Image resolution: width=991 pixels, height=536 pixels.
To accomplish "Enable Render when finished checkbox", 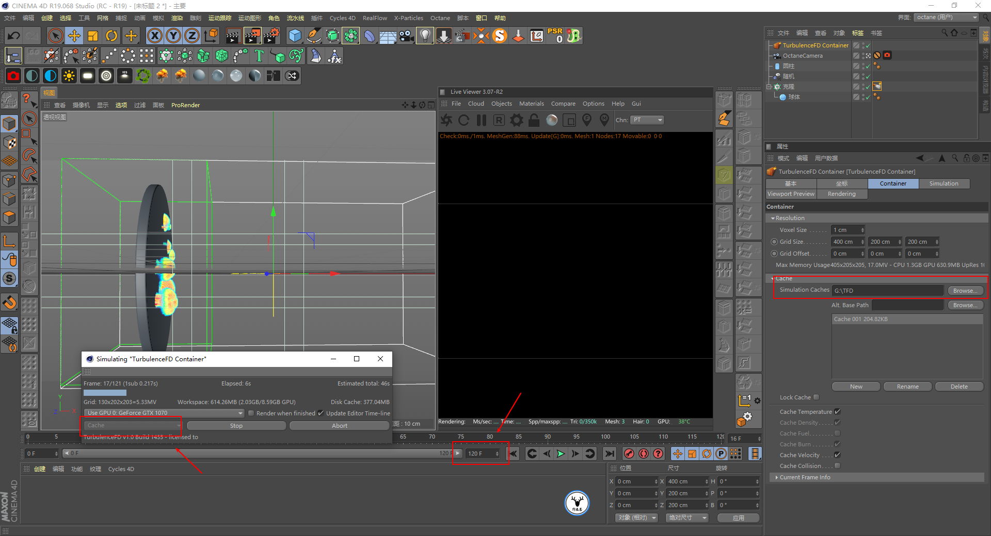I will point(251,413).
